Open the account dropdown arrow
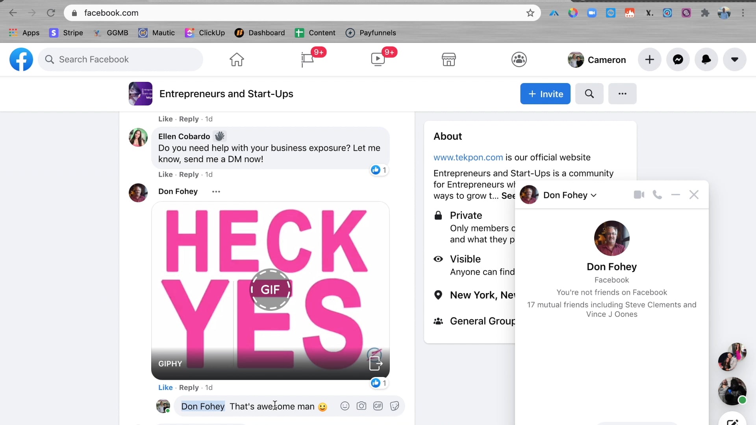Viewport: 756px width, 425px height. click(735, 59)
